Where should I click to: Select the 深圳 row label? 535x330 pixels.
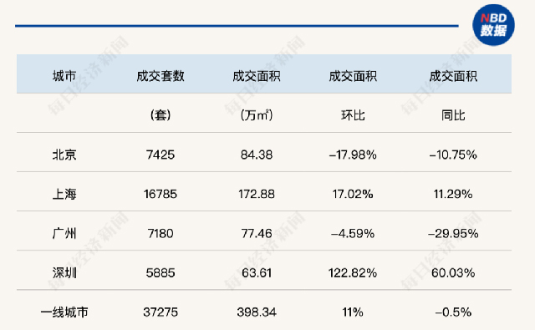(x=64, y=272)
